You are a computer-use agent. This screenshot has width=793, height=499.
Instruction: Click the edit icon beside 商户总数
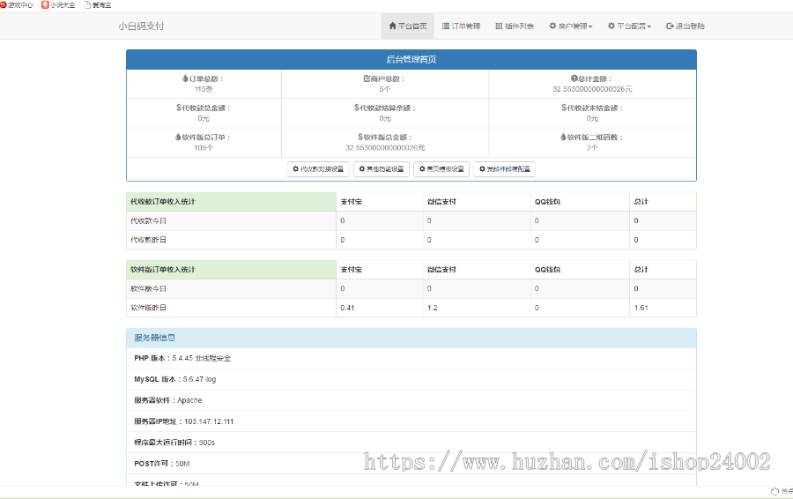(x=366, y=79)
